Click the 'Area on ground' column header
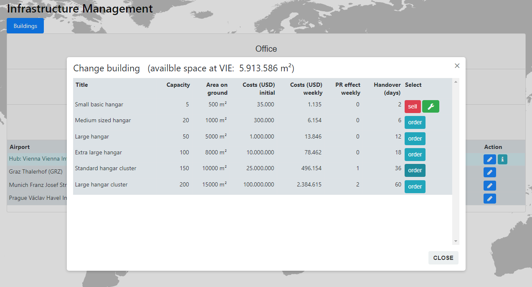Image resolution: width=532 pixels, height=287 pixels. coord(217,89)
